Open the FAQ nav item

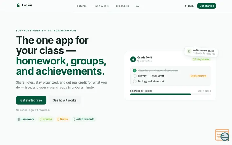point(137,6)
